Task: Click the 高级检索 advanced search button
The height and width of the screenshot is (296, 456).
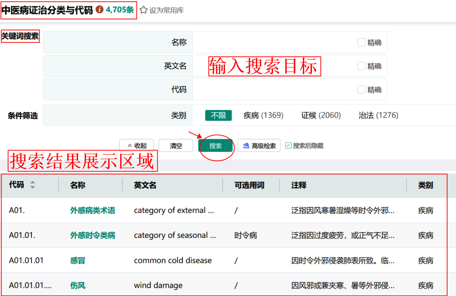Action: (259, 146)
